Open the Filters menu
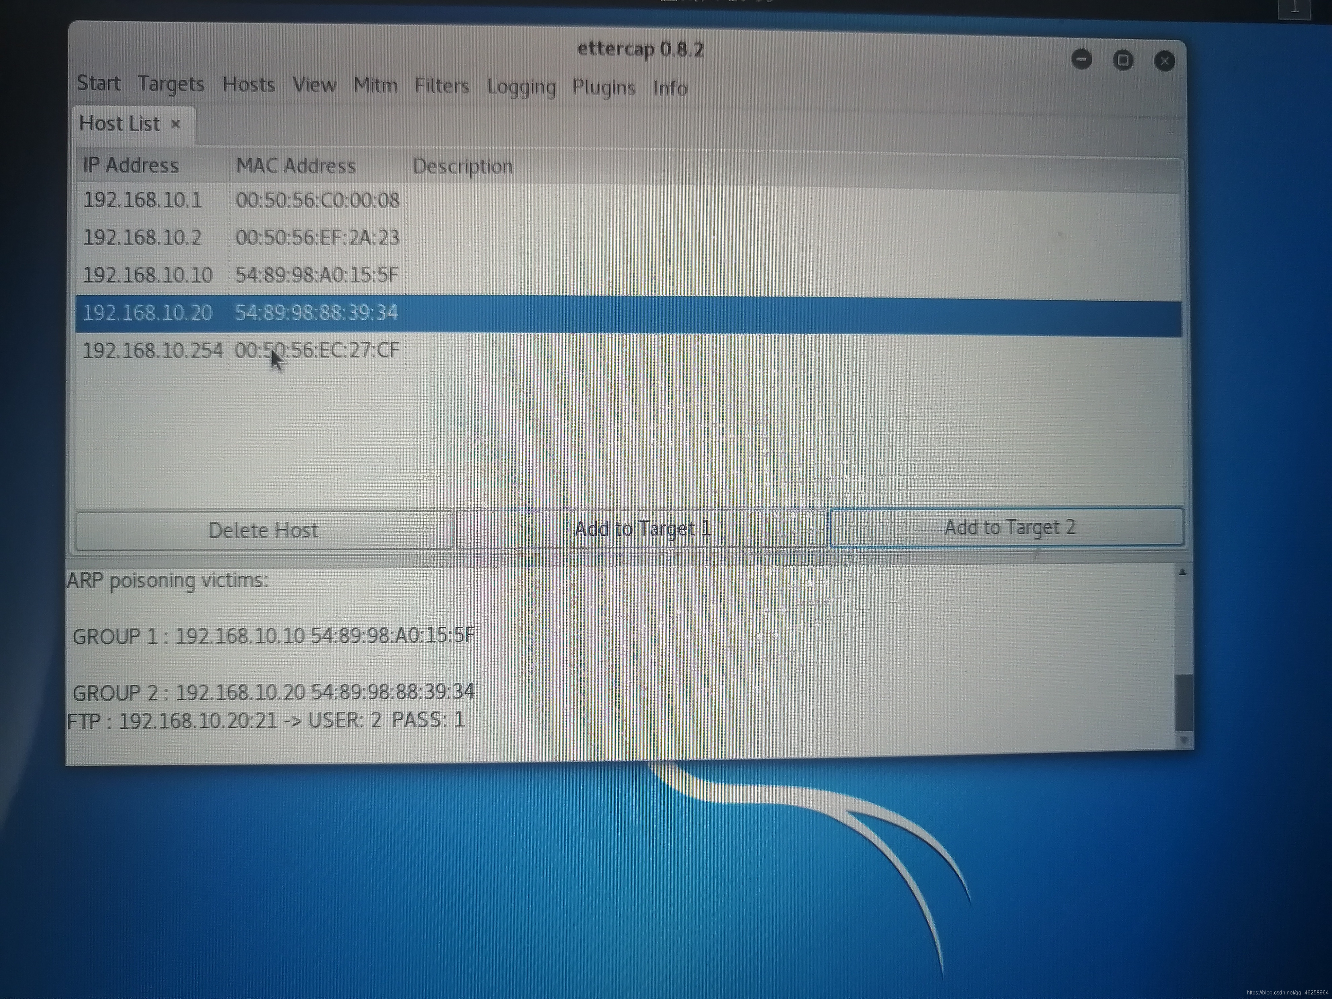The width and height of the screenshot is (1332, 999). point(441,86)
